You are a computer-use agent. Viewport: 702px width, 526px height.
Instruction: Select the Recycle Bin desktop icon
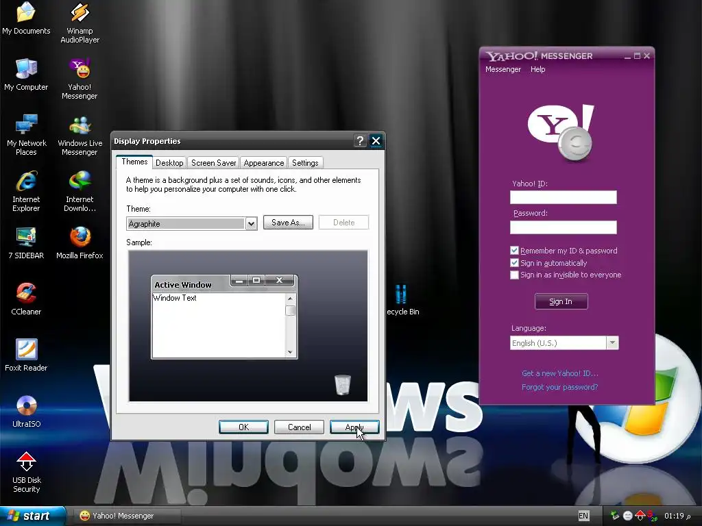tap(402, 300)
